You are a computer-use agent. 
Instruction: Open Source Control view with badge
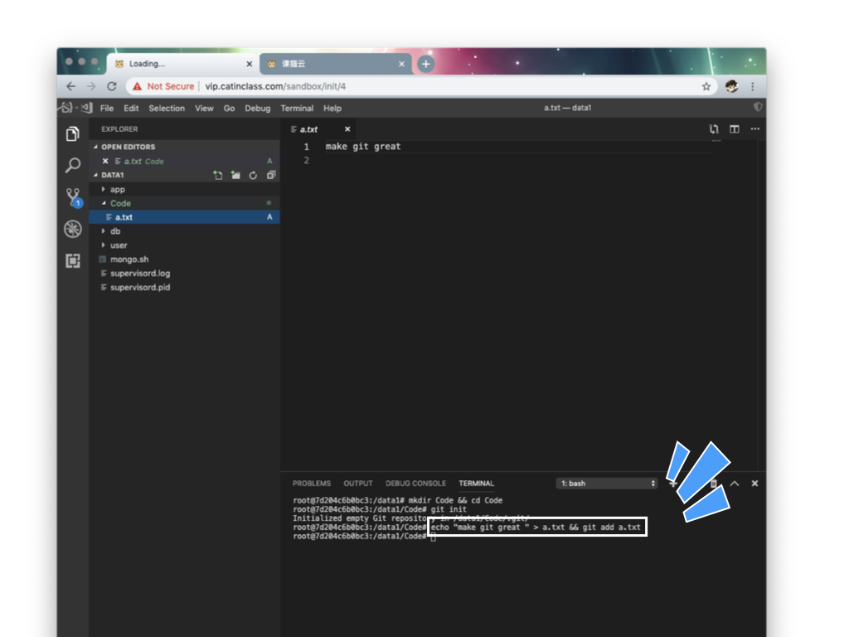click(73, 197)
